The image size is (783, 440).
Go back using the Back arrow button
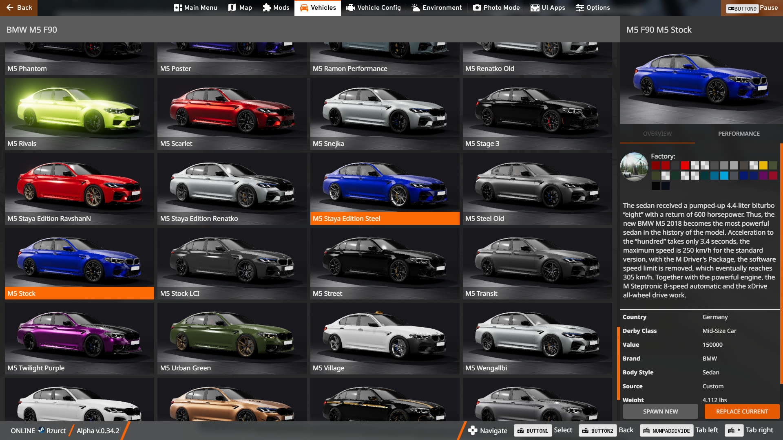19,8
